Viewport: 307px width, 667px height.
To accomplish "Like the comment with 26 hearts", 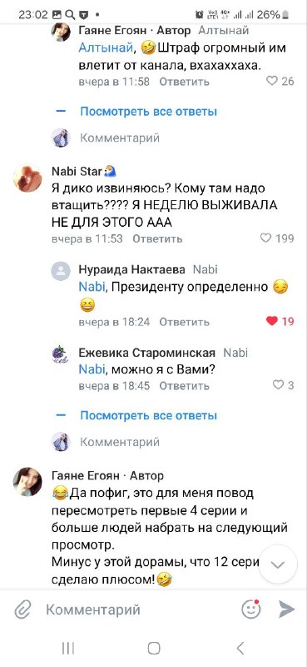I will [280, 81].
